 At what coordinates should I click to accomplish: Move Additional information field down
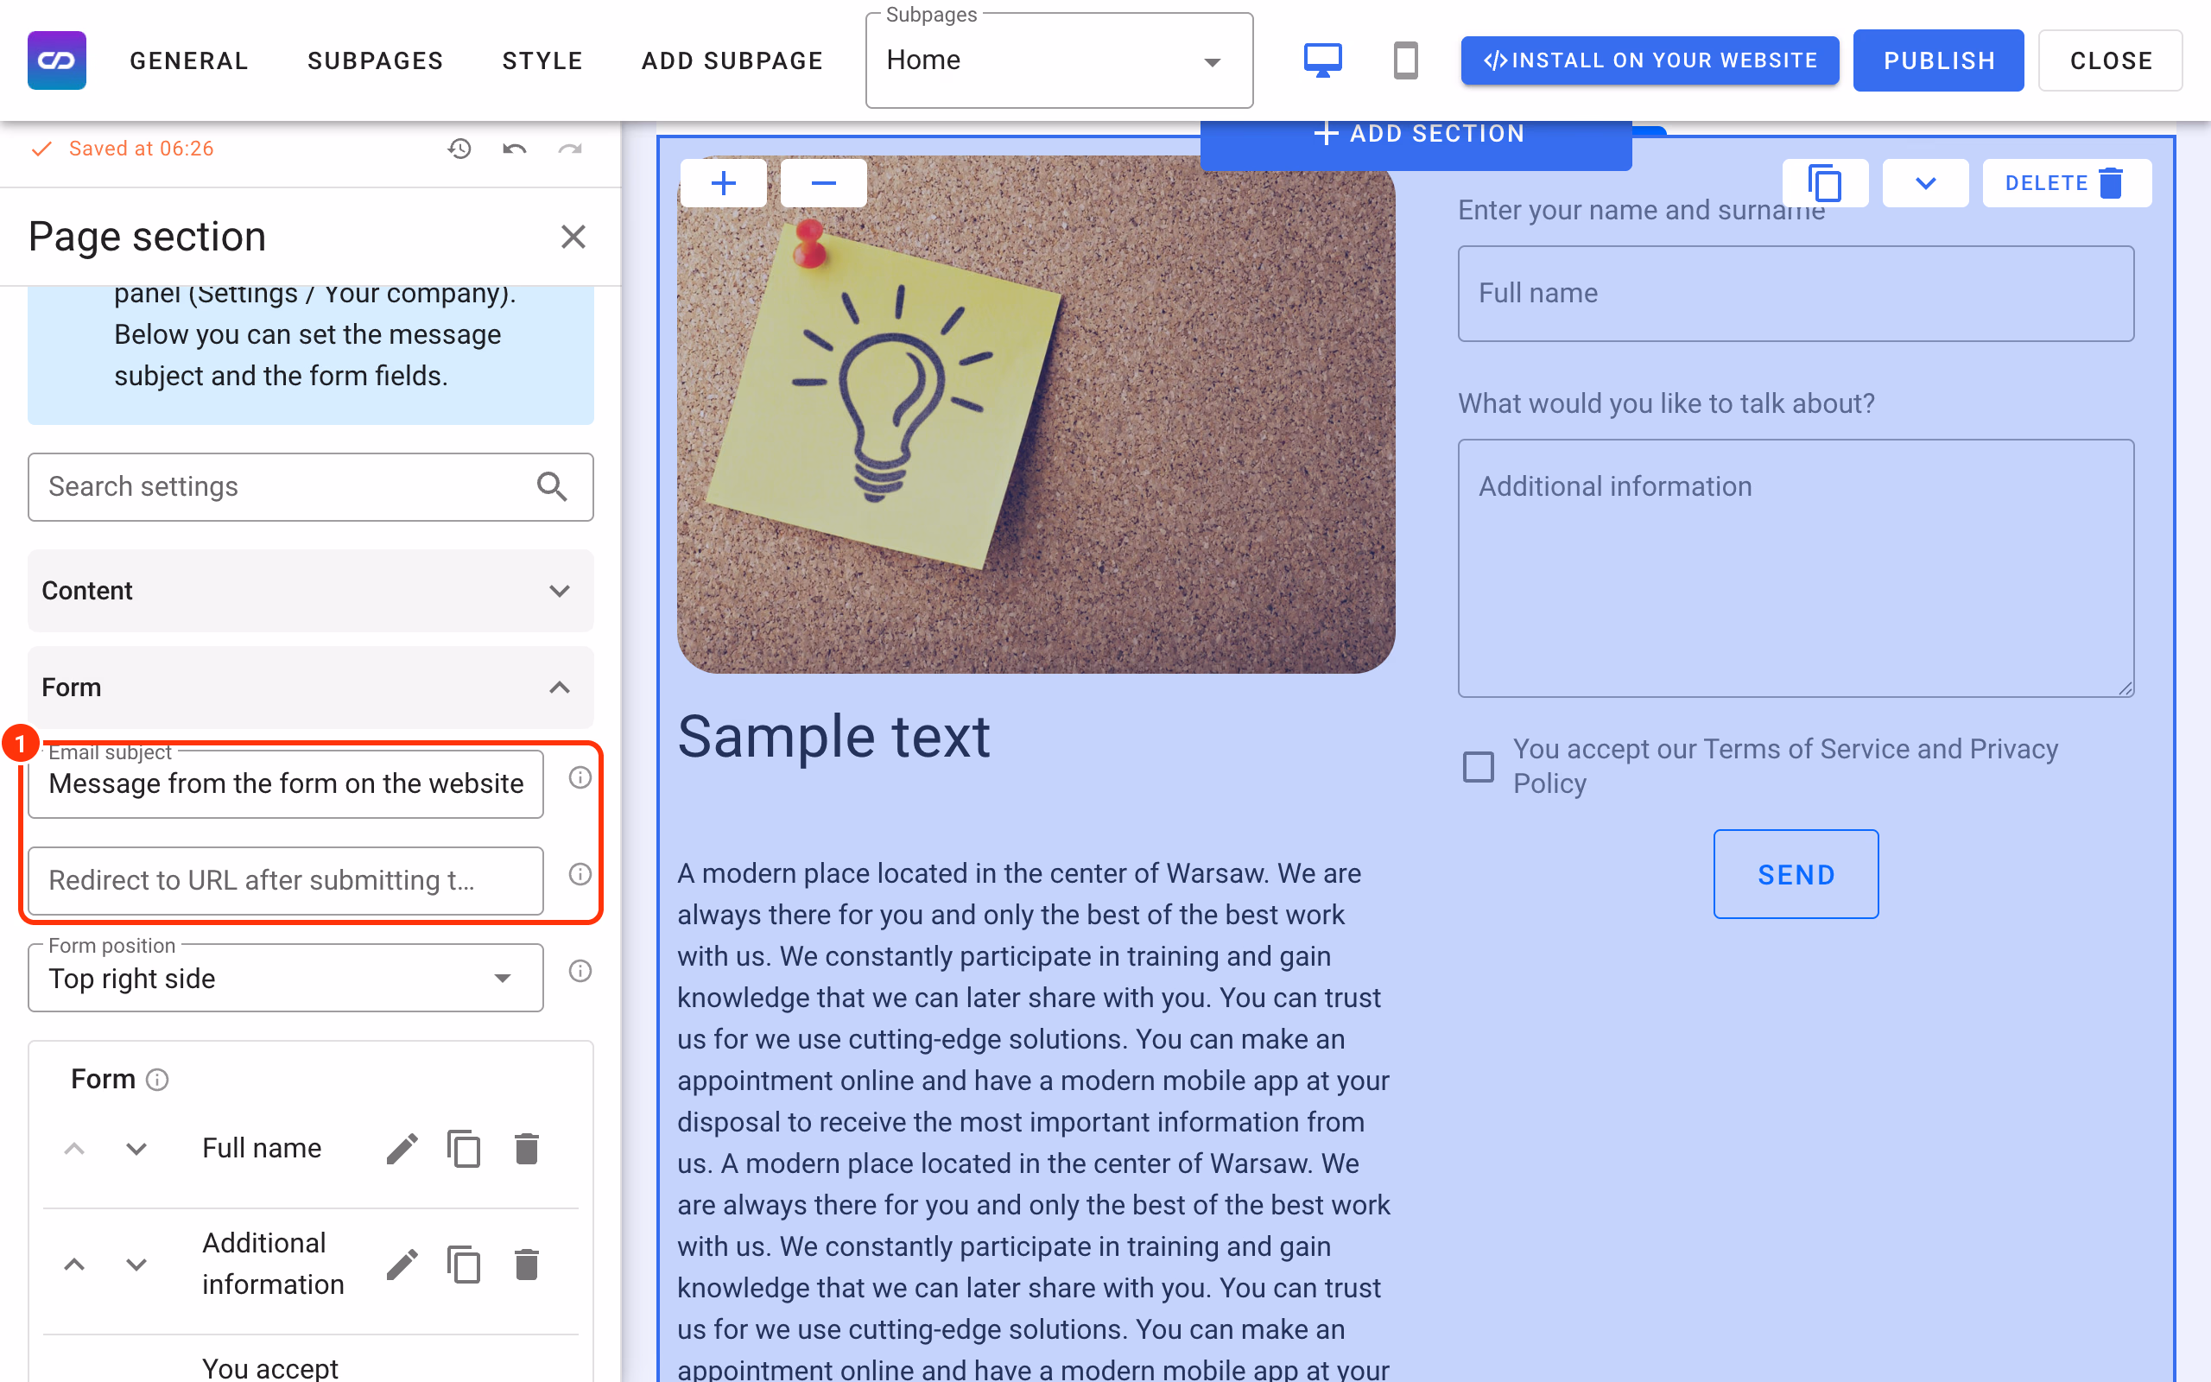pos(136,1265)
